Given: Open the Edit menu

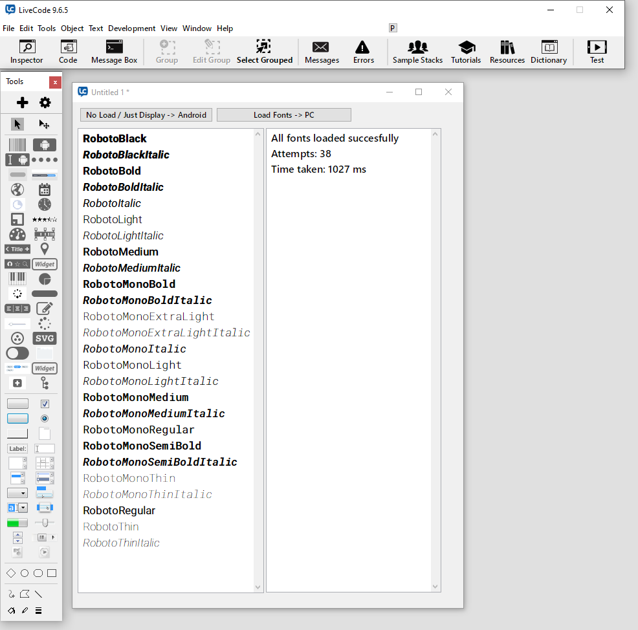Looking at the screenshot, I should [x=26, y=28].
